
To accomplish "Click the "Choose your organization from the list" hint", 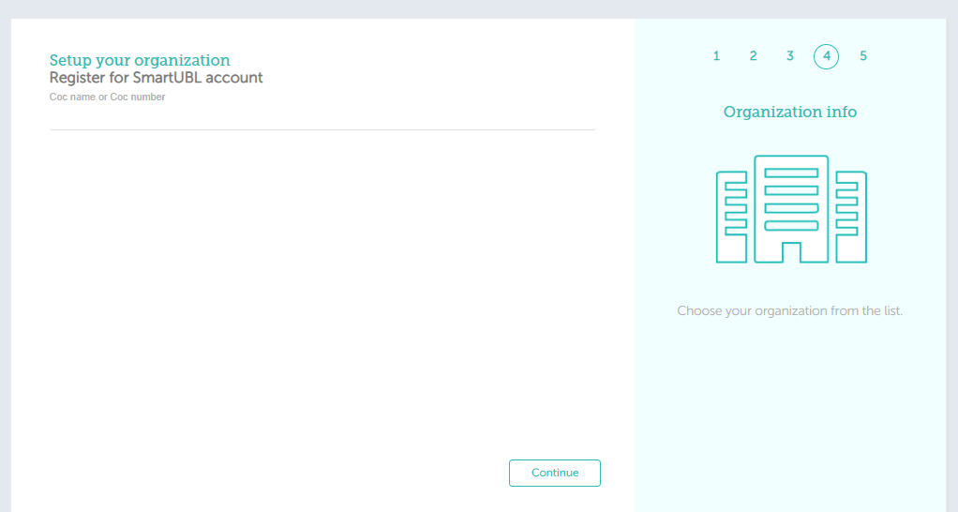I will coord(789,310).
